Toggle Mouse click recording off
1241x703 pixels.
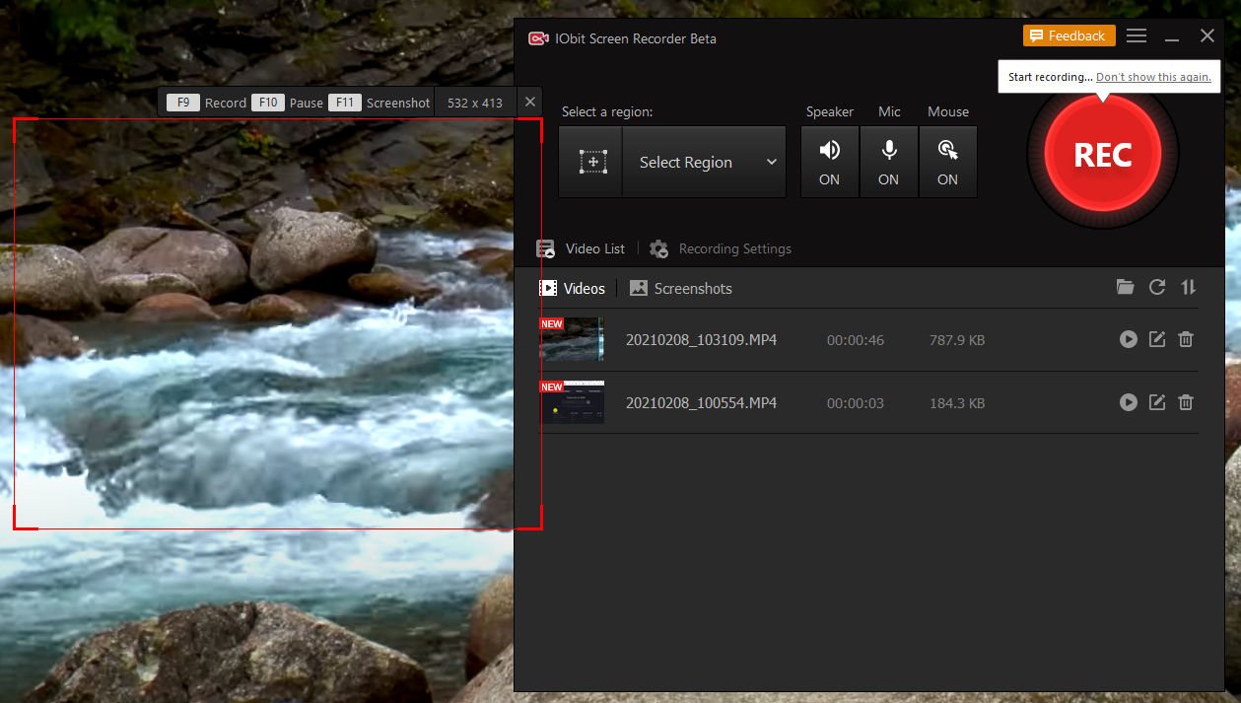click(x=947, y=161)
